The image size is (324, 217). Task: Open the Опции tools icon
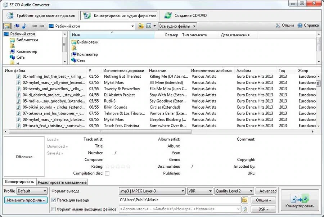coord(278,26)
